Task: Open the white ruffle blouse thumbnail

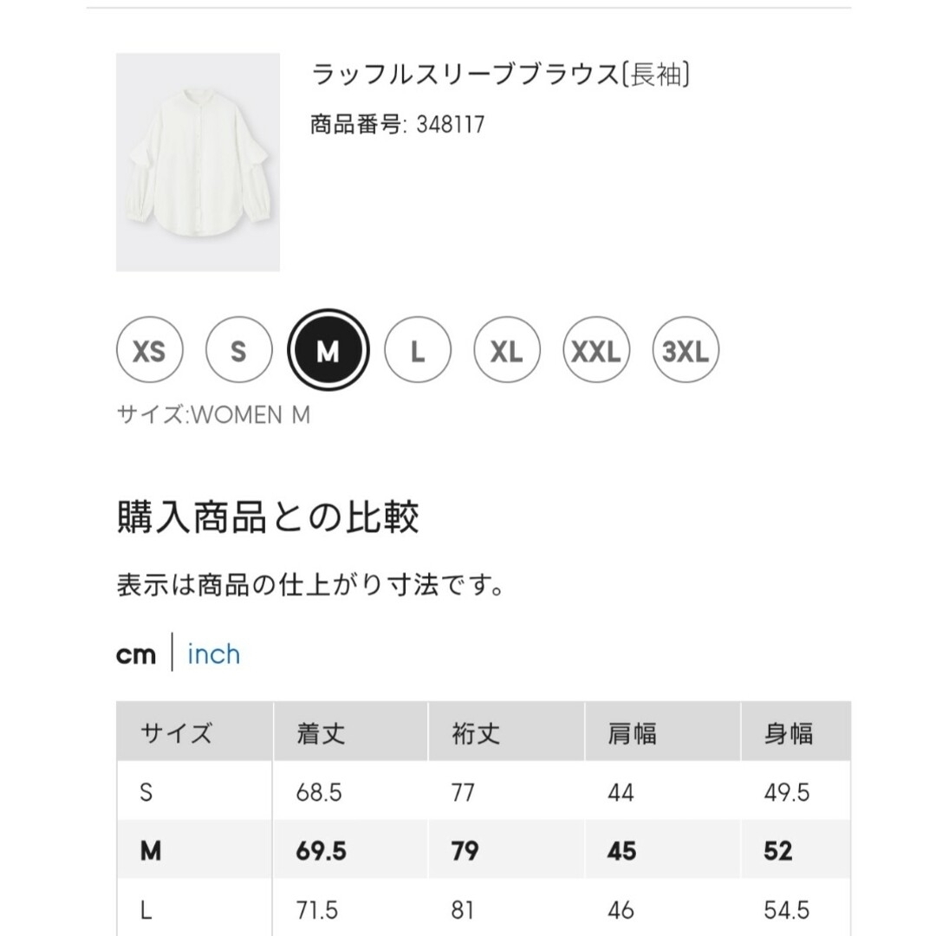Action: coord(198,162)
